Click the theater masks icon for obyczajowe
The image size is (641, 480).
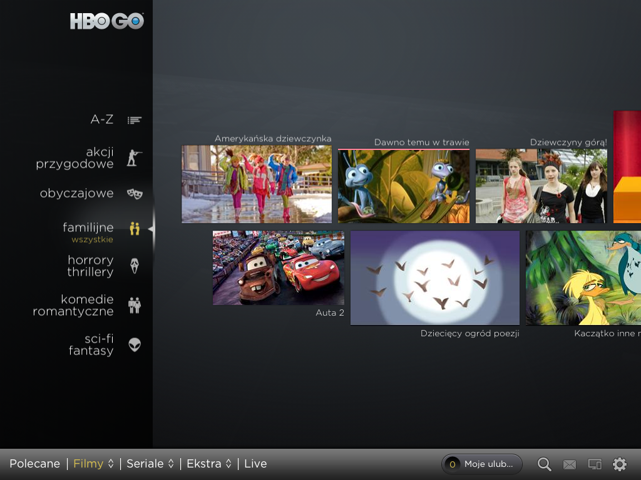coord(135,194)
